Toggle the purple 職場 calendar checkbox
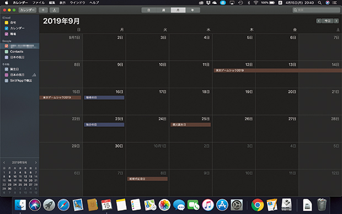Viewport: 342px width, 214px height. 6,34
